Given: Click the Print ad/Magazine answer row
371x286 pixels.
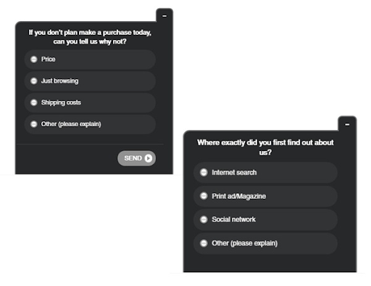Looking at the screenshot, I should tap(265, 196).
